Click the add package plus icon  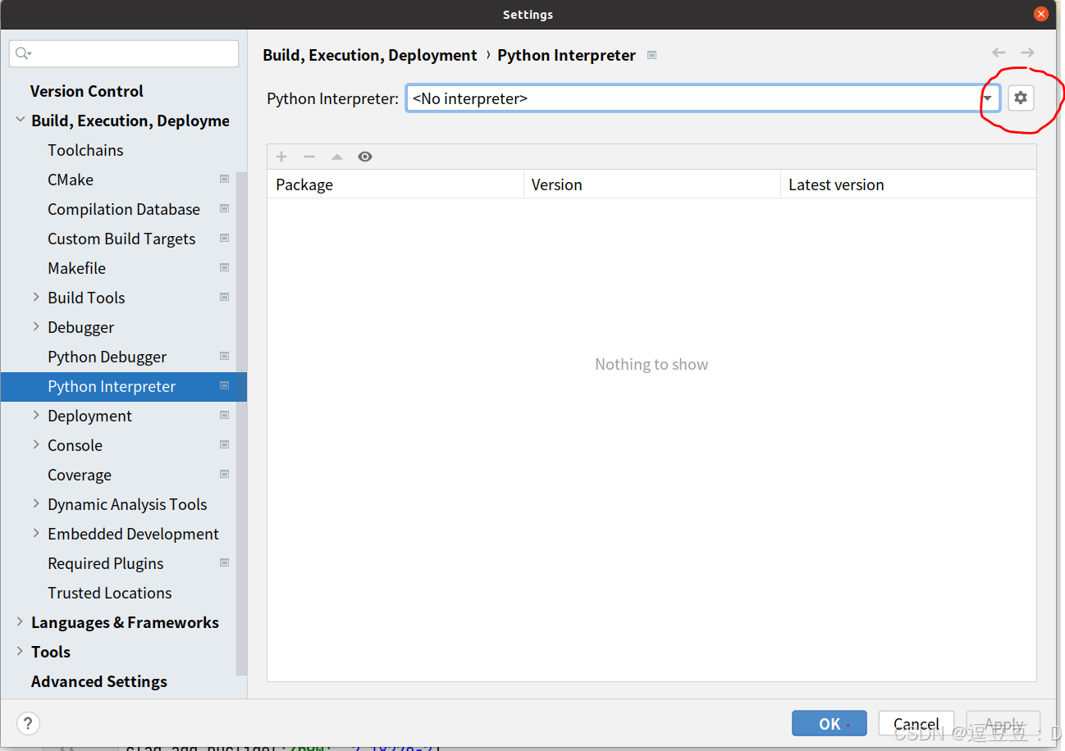pos(281,157)
